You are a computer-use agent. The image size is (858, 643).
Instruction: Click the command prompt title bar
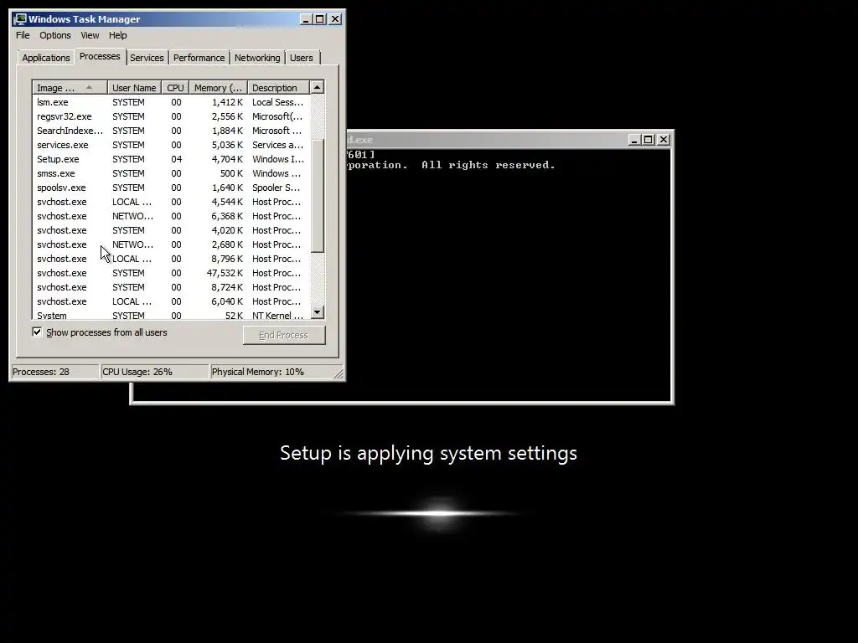(484, 140)
